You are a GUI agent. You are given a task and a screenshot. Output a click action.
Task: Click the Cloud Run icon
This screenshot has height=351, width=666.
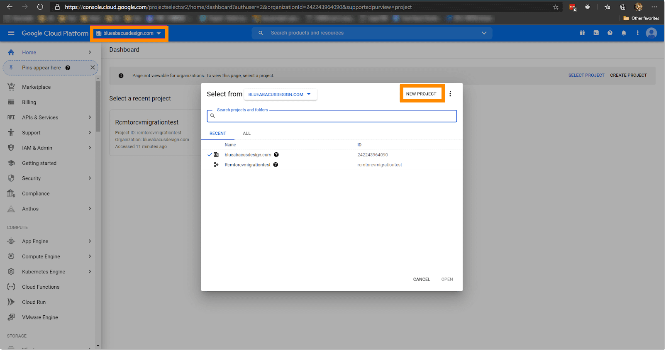11,302
